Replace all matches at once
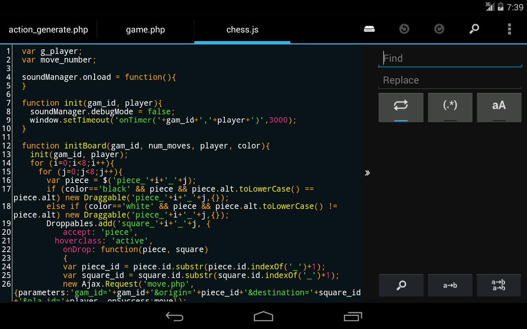The height and width of the screenshot is (329, 527). 499,285
